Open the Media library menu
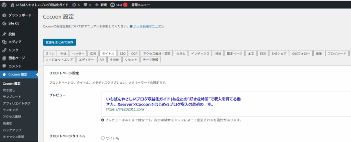Screen dimensions: 351x142 point(15,42)
